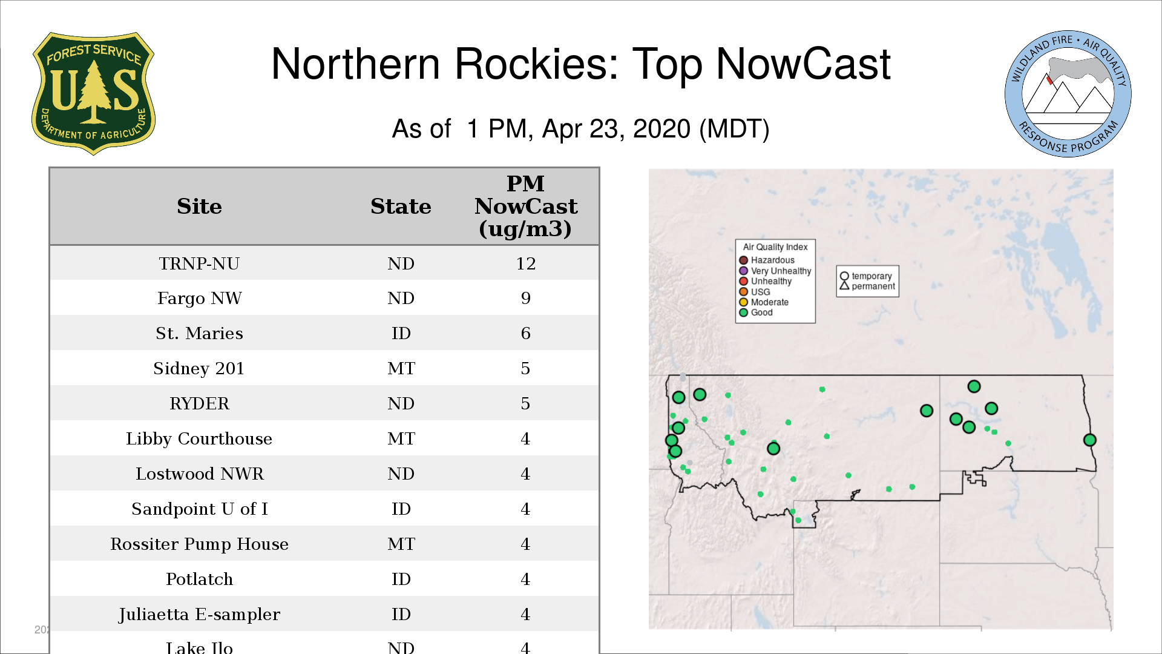The height and width of the screenshot is (654, 1162).
Task: Click the large green marker in eastern Montana
Action: click(926, 411)
